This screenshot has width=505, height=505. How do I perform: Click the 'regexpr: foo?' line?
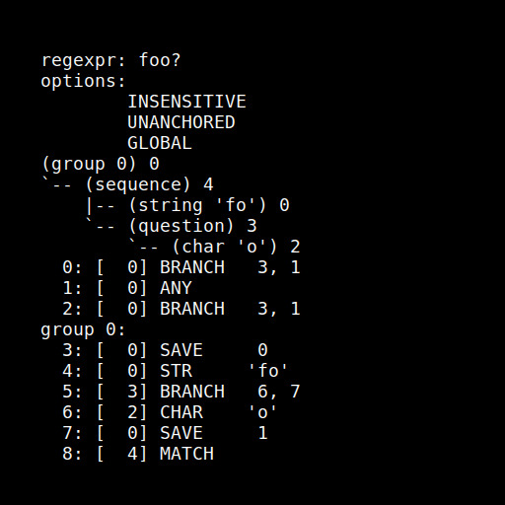(111, 61)
